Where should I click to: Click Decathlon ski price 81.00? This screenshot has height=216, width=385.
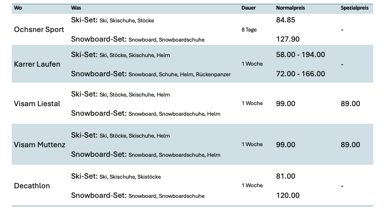coord(286,176)
